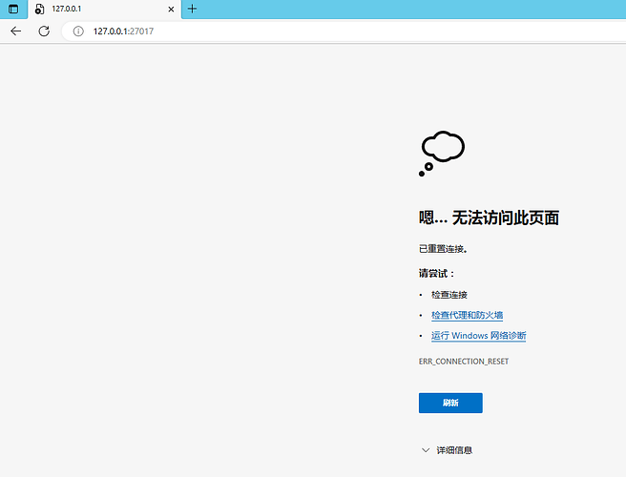The image size is (626, 477).
Task: Focus the address bar showing 127.0.0.1:27017
Action: tap(286, 31)
